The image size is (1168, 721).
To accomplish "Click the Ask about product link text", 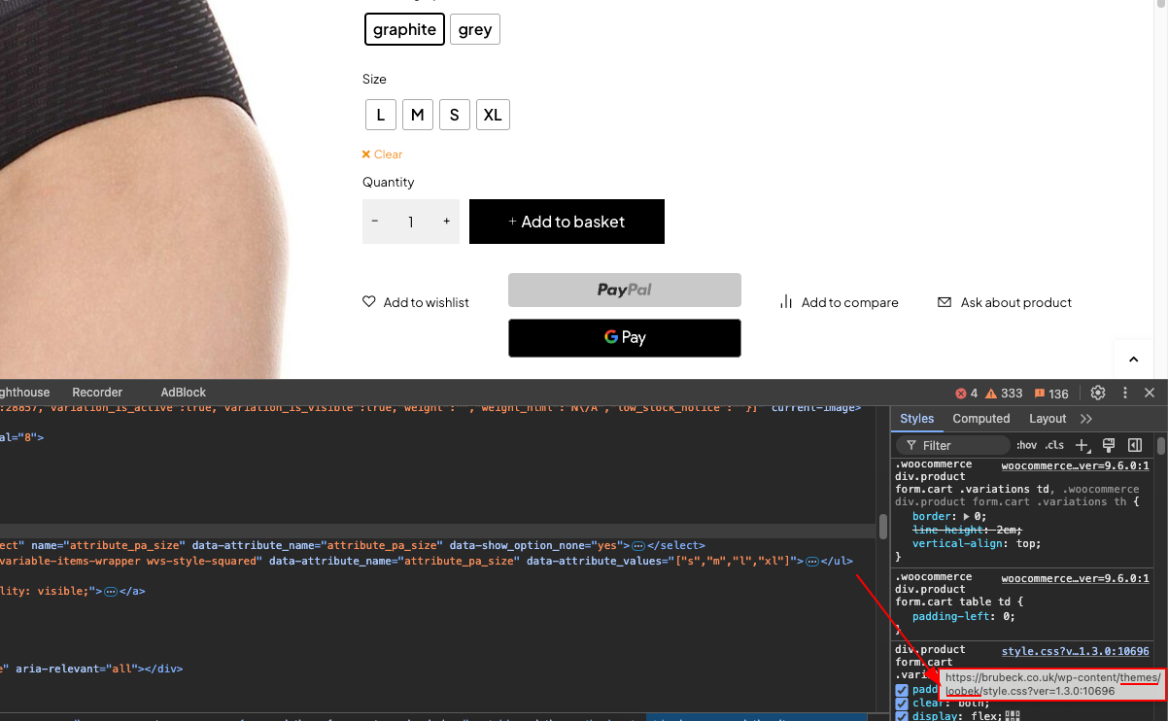I will click(x=1016, y=302).
